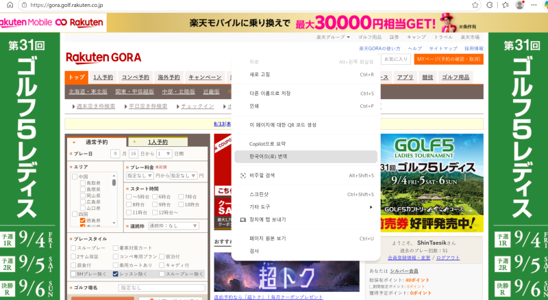Check the 10時台 start time checkbox
Screen dimensions: 548x300
click(181, 204)
